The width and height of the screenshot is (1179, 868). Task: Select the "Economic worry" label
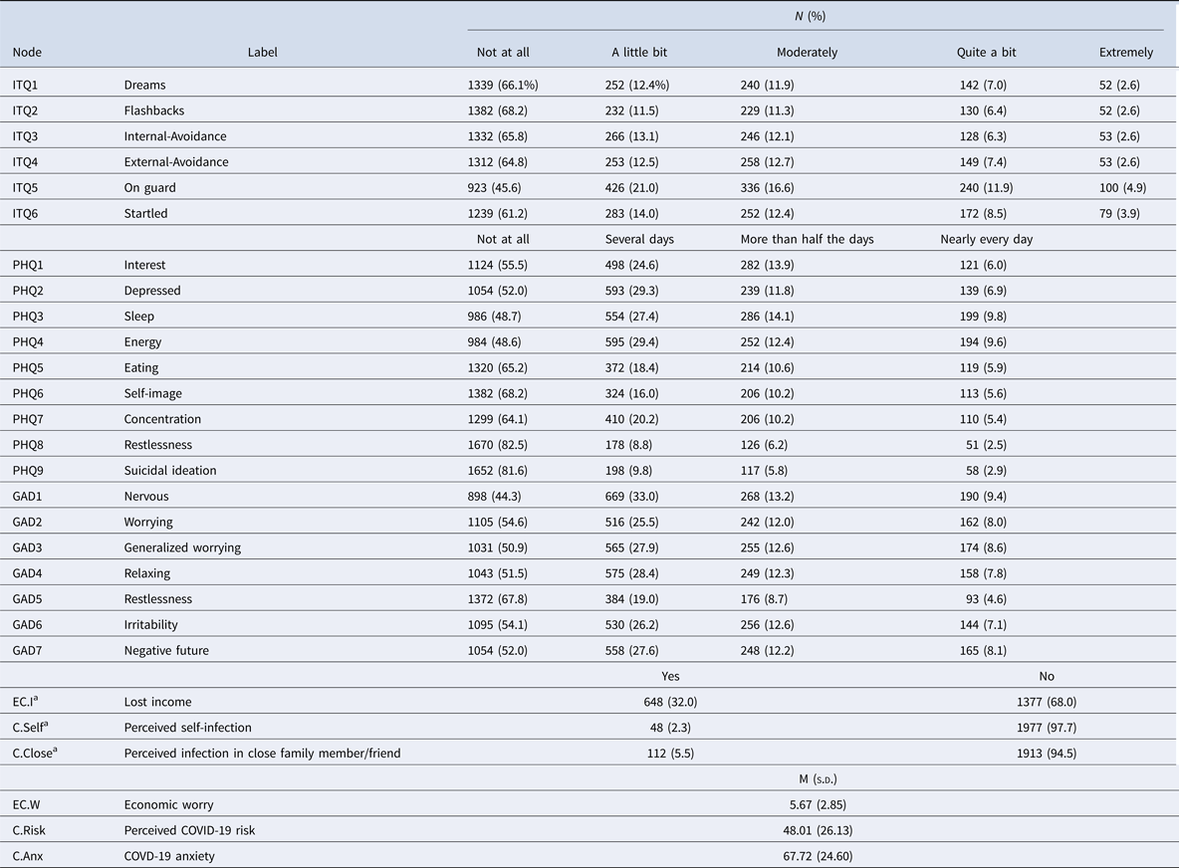tap(168, 804)
